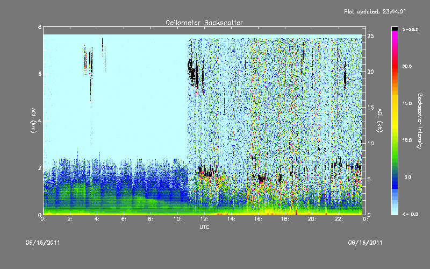Screen dimensions: 430x269
Task: Click the 12: hour tick on UTC axis
Action: click(204, 219)
